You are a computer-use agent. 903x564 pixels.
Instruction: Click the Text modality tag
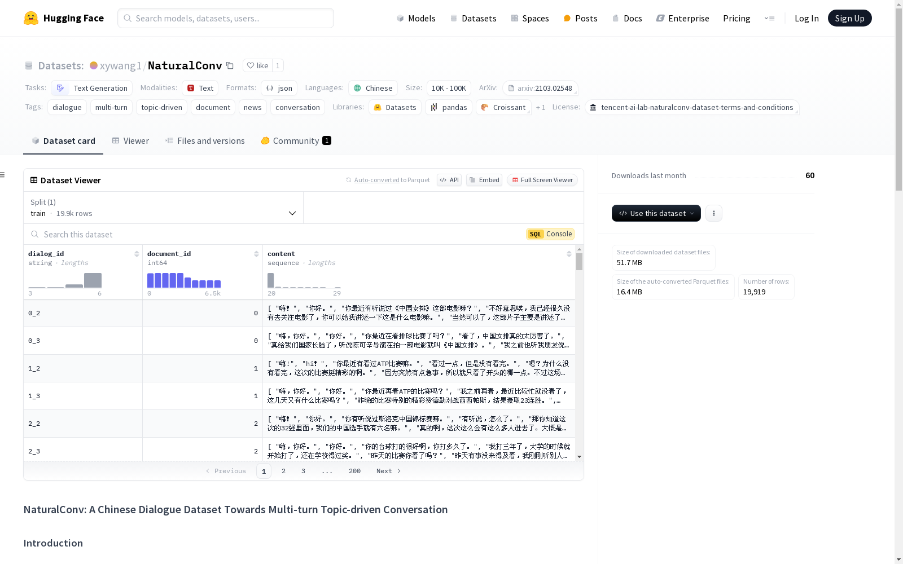pyautogui.click(x=200, y=88)
